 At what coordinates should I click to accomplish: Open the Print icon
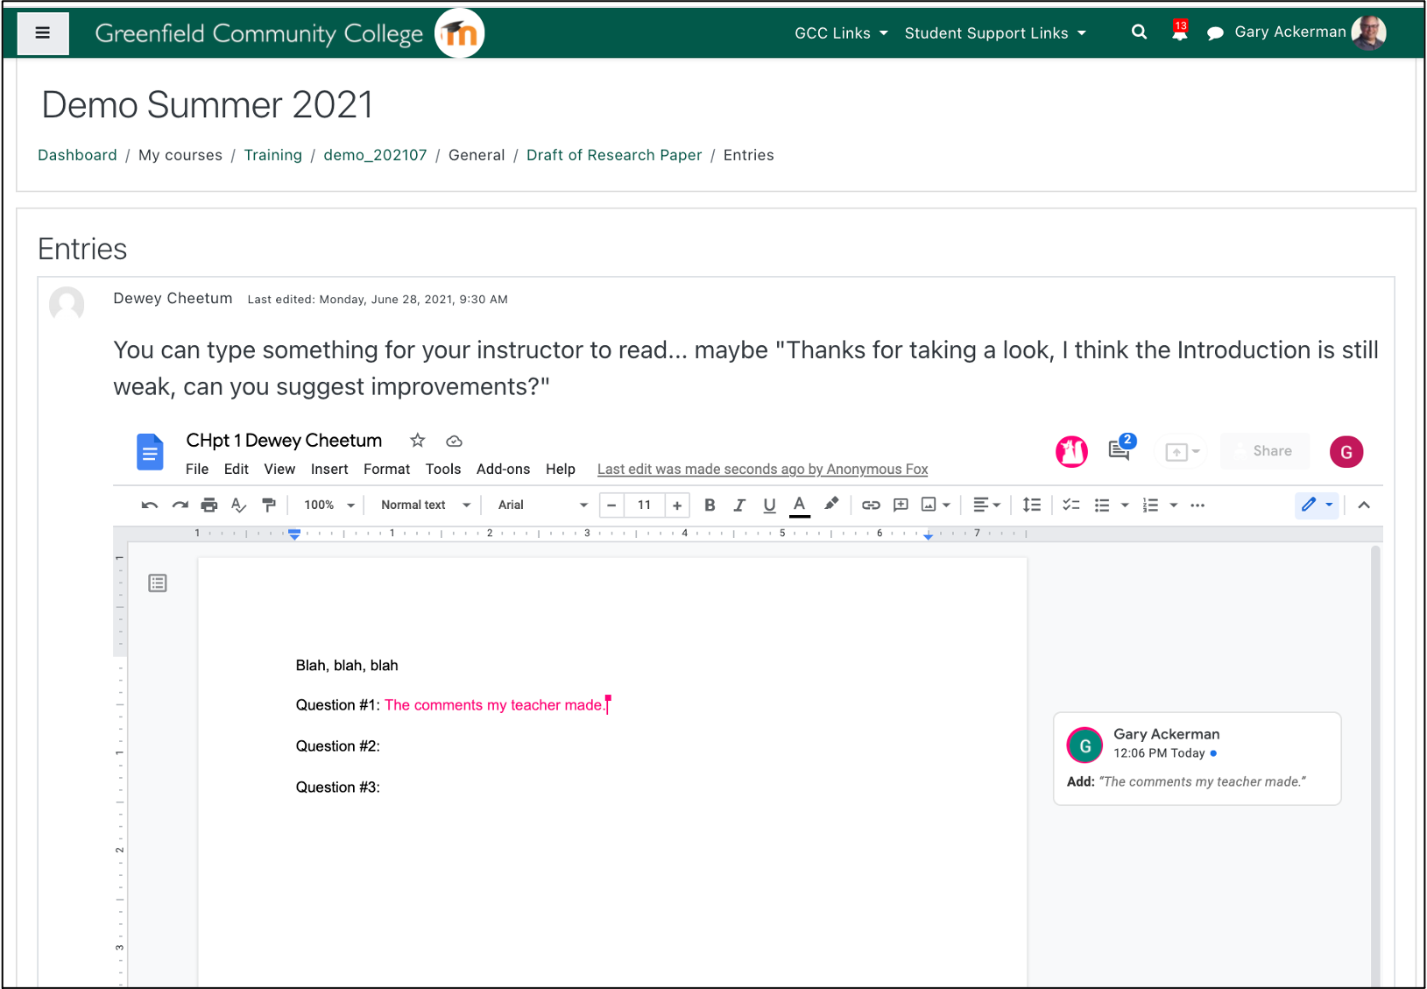coord(208,505)
